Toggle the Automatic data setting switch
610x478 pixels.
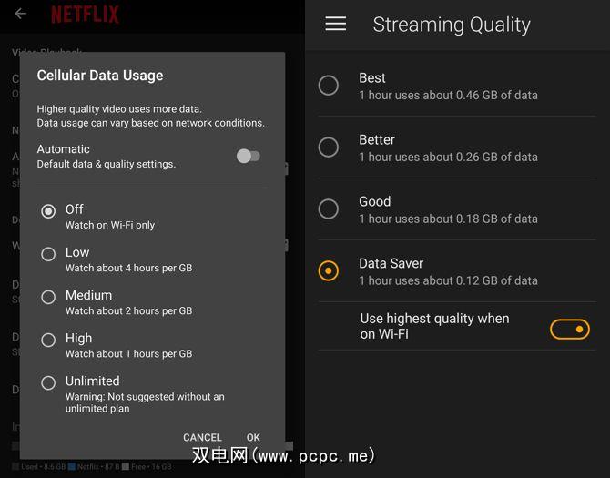(249, 157)
